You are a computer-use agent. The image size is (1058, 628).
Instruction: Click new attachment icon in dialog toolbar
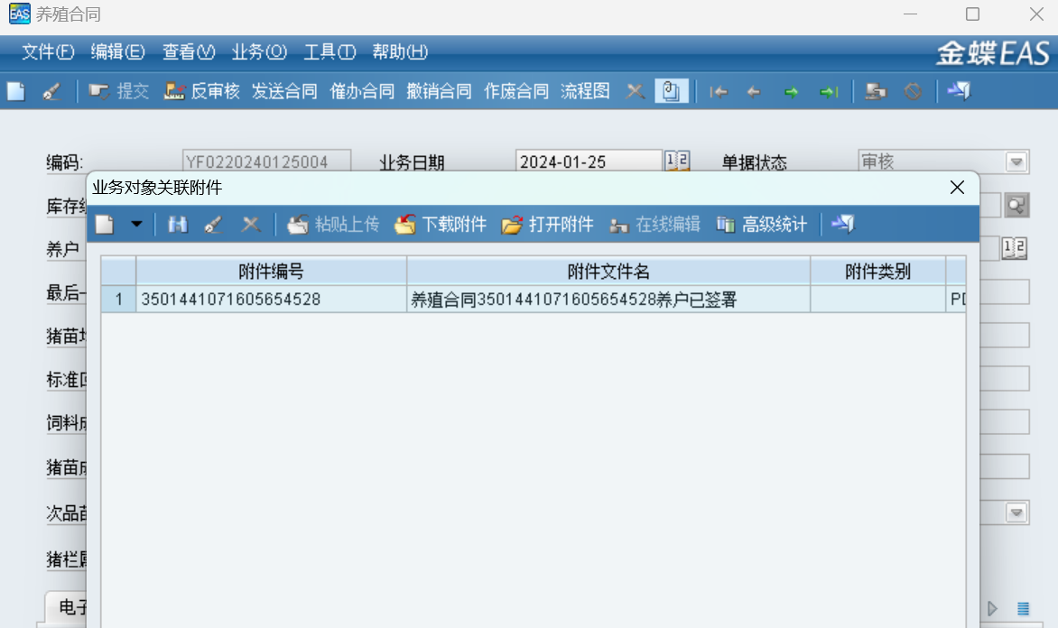106,225
